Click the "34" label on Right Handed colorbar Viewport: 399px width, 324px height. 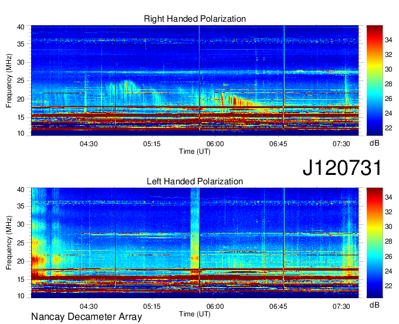click(x=388, y=40)
